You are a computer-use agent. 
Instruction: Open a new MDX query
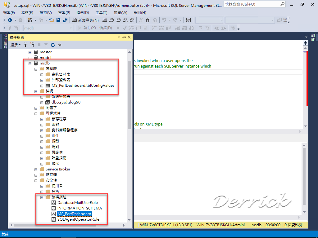pos(111,20)
